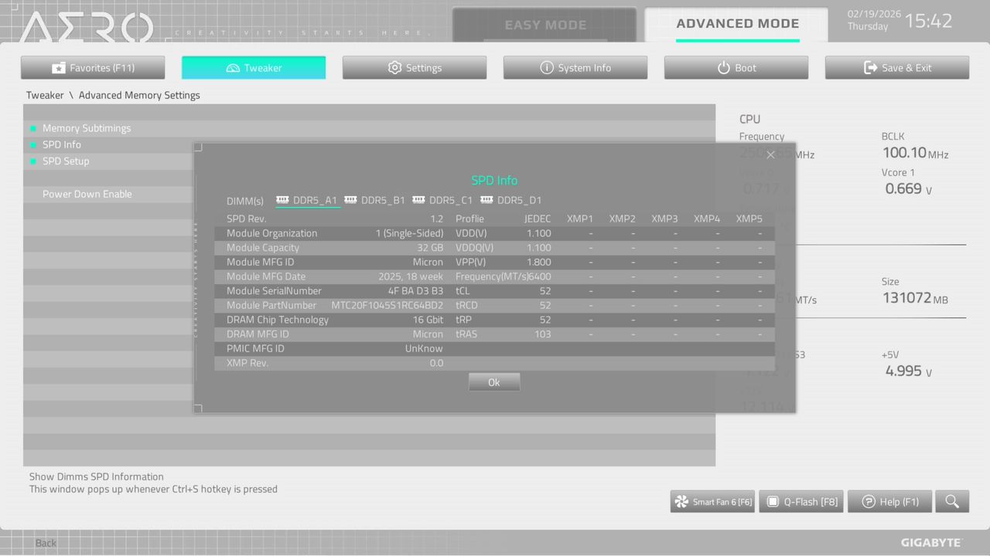Click the Settings gear icon
Viewport: 990px width, 556px height.
(394, 67)
